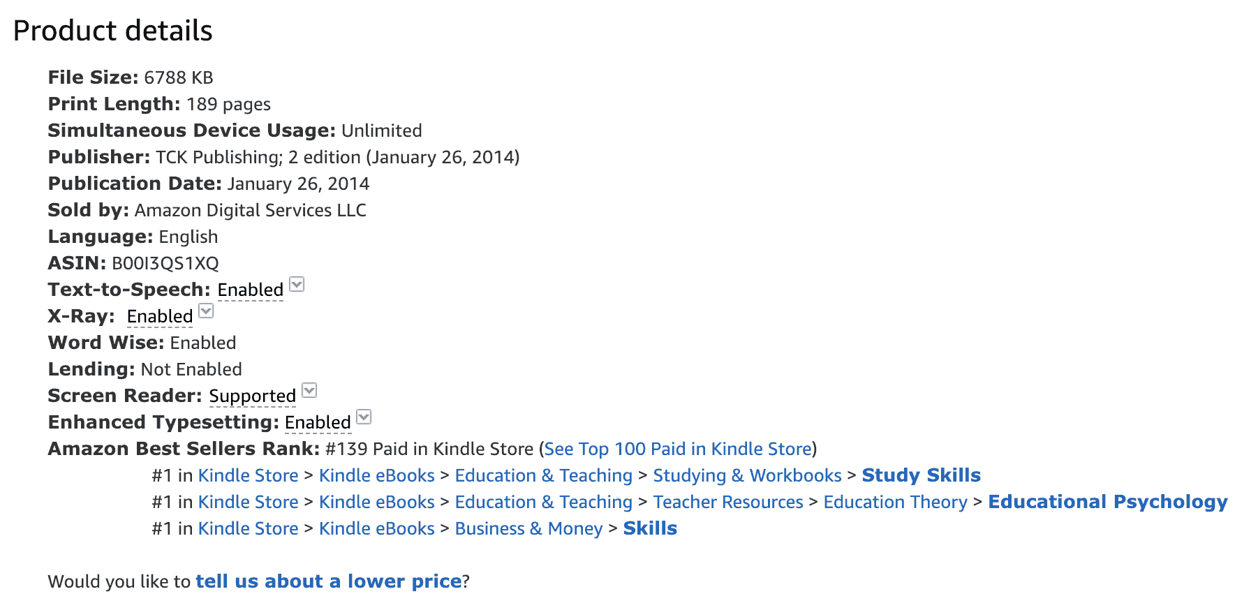Click tell us about a lower price
The height and width of the screenshot is (610, 1258).
[329, 581]
